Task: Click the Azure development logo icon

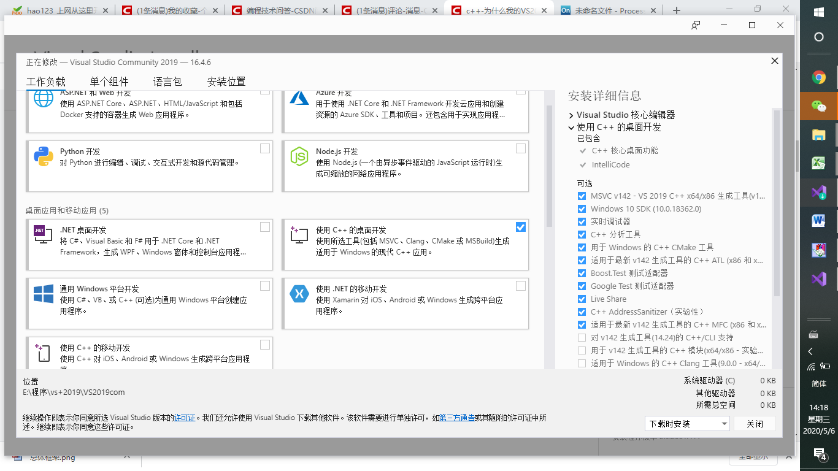Action: (299, 98)
